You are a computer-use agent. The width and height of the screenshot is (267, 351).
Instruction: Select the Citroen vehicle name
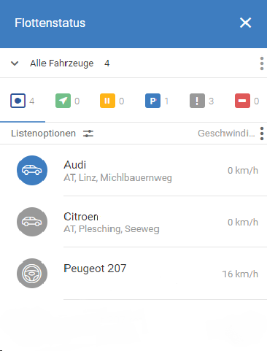pos(81,217)
